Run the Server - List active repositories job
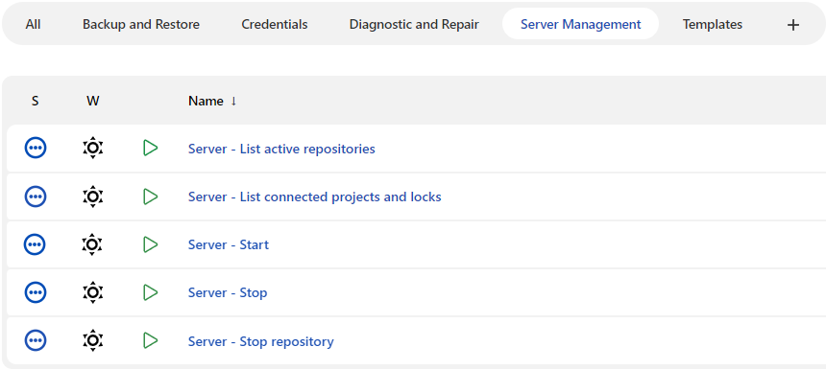 151,149
